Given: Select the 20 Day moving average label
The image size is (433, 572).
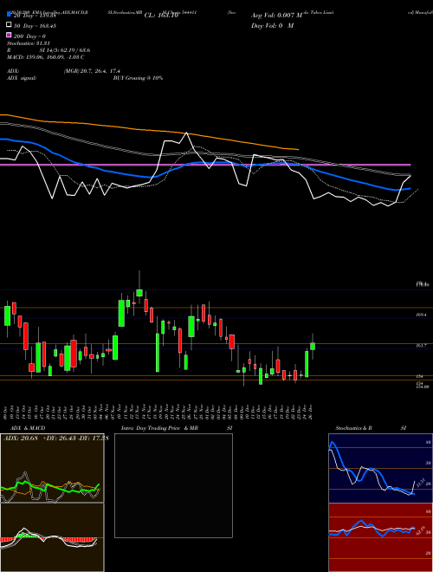Looking at the screenshot, I should (35, 16).
